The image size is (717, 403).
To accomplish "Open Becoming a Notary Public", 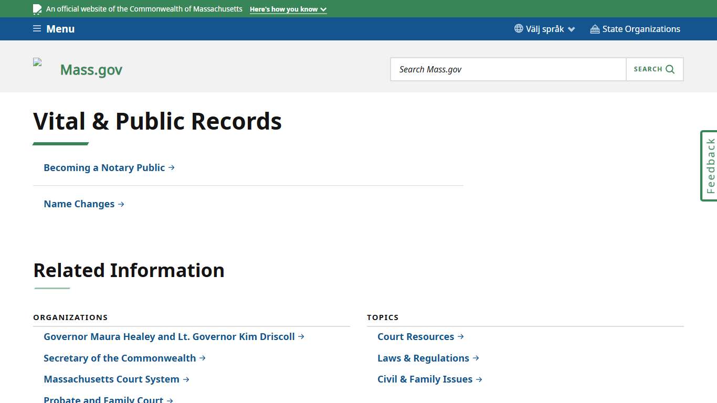I will pos(104,167).
